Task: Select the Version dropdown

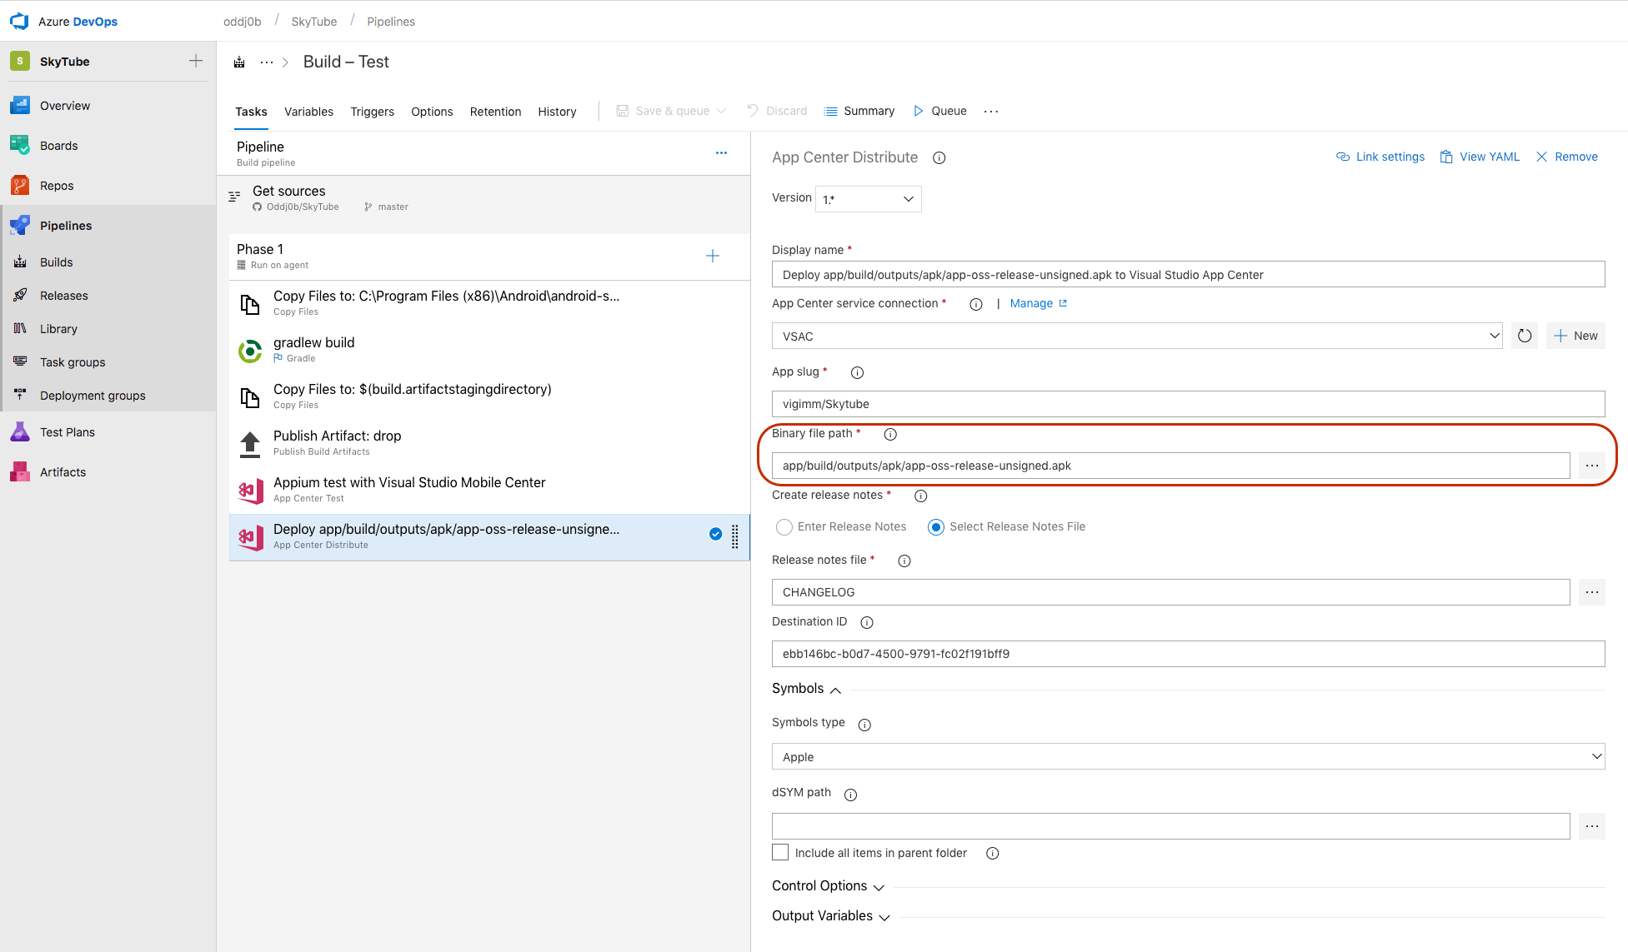Action: click(866, 198)
